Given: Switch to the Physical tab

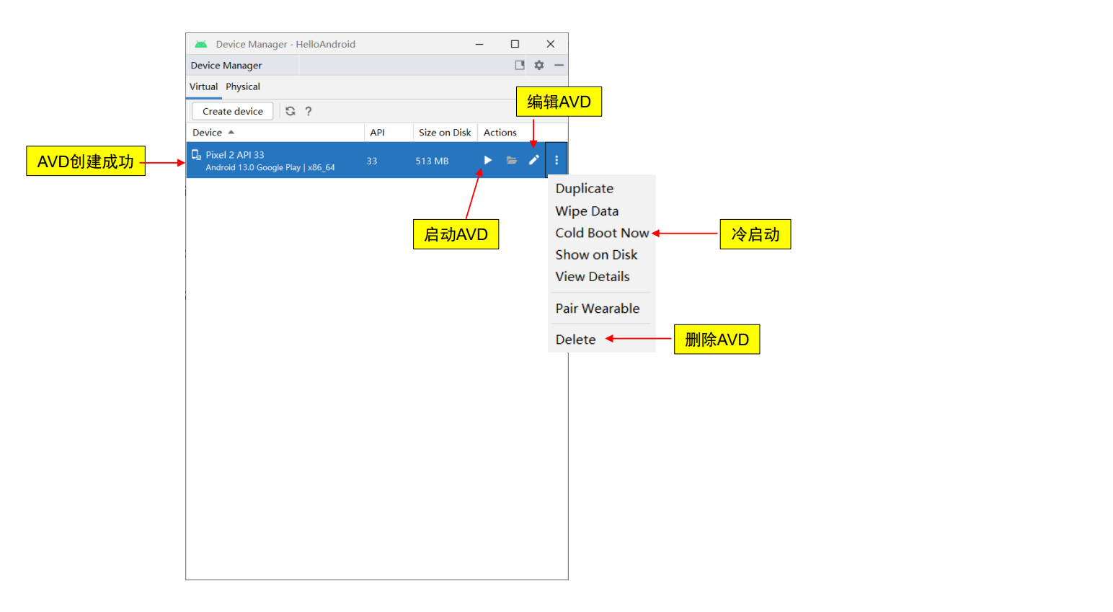Looking at the screenshot, I should pos(243,87).
